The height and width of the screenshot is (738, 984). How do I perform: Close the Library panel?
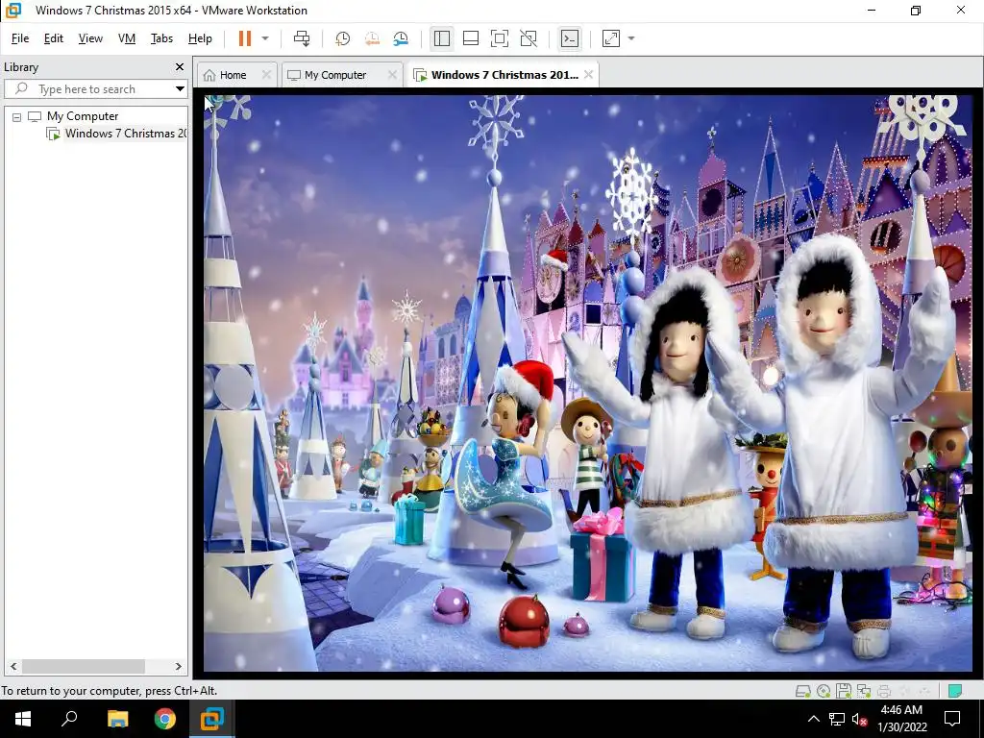[180, 66]
